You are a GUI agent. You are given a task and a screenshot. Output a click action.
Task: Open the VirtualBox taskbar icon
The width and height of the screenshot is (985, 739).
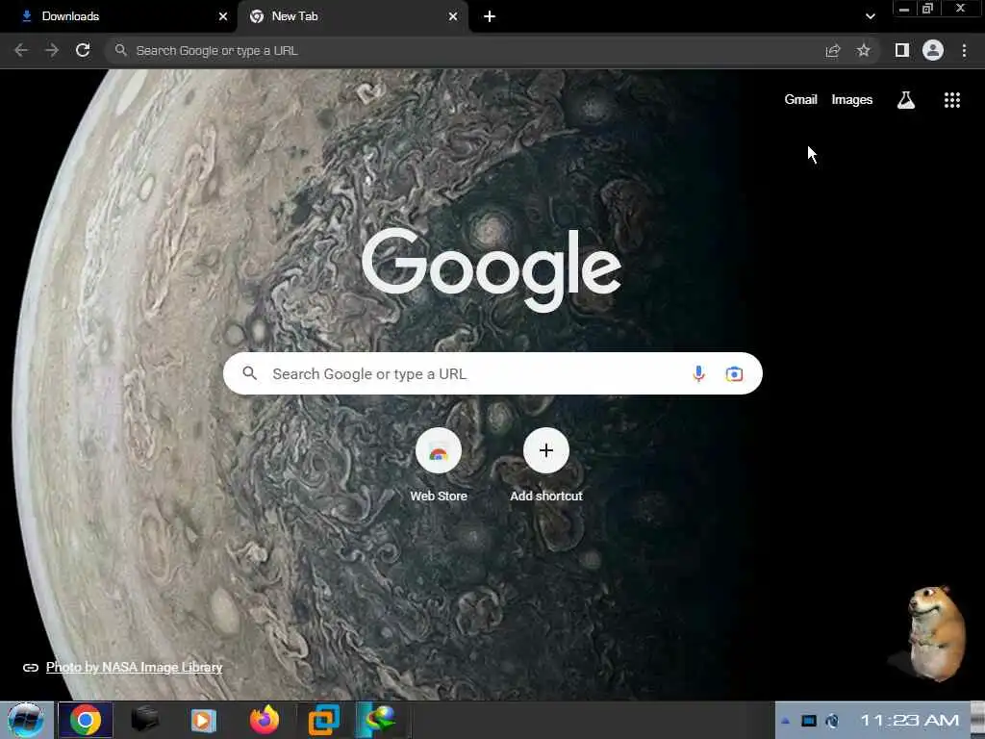click(324, 720)
